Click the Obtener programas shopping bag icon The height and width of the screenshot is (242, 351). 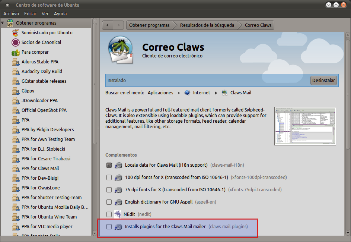point(10,23)
